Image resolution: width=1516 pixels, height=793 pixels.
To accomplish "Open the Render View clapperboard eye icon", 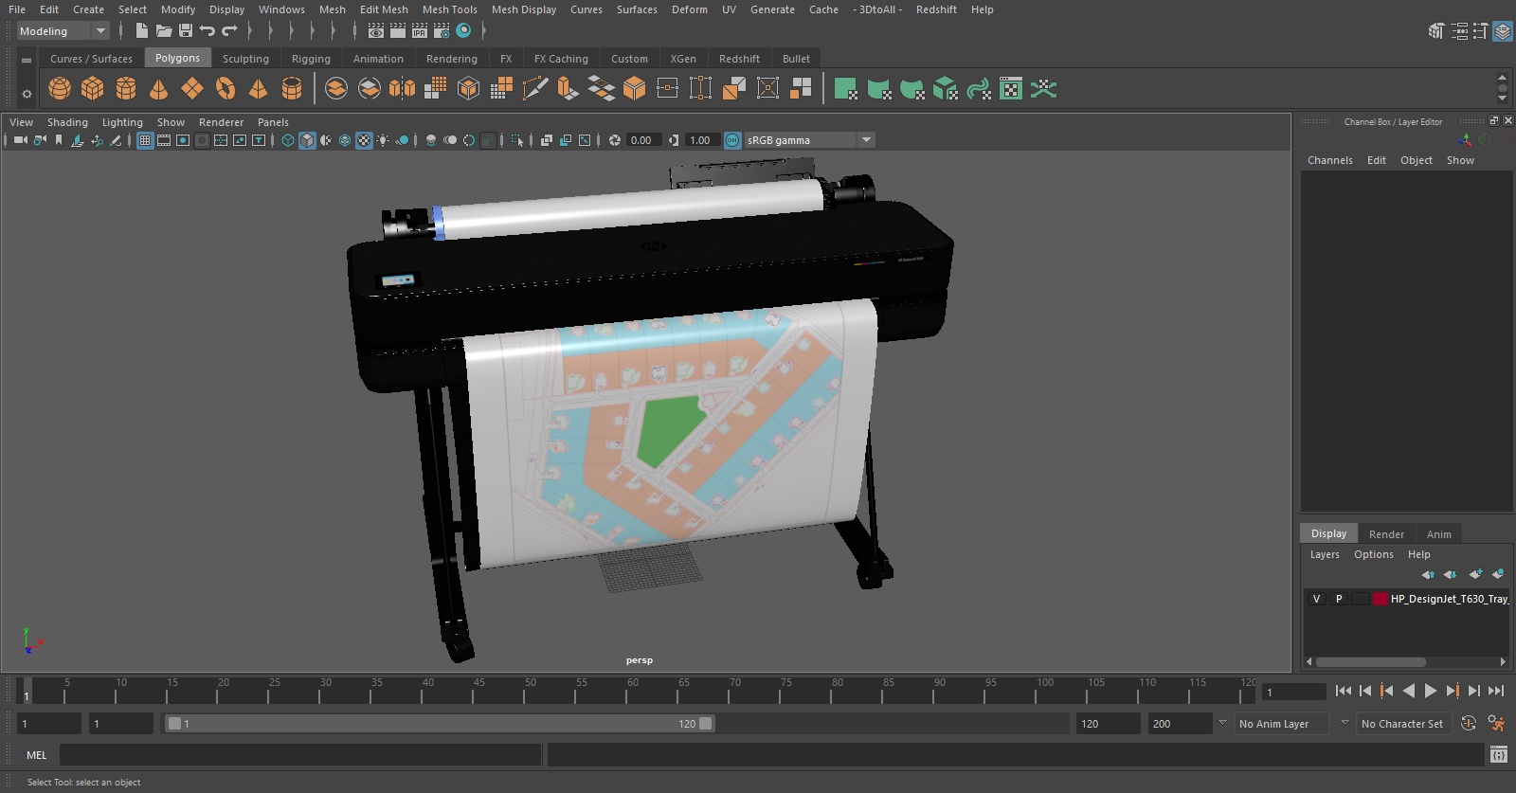I will pyautogui.click(x=376, y=31).
